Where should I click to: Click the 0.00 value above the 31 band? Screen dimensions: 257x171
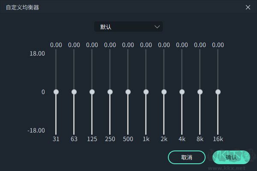[56, 45]
